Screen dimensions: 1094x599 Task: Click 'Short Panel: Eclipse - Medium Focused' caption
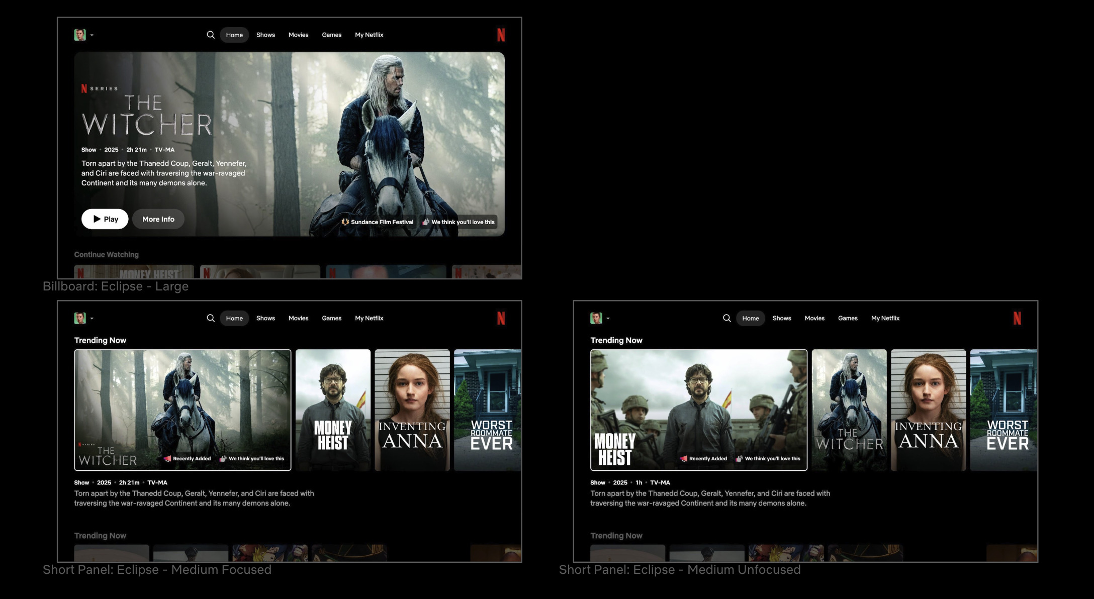click(x=157, y=570)
